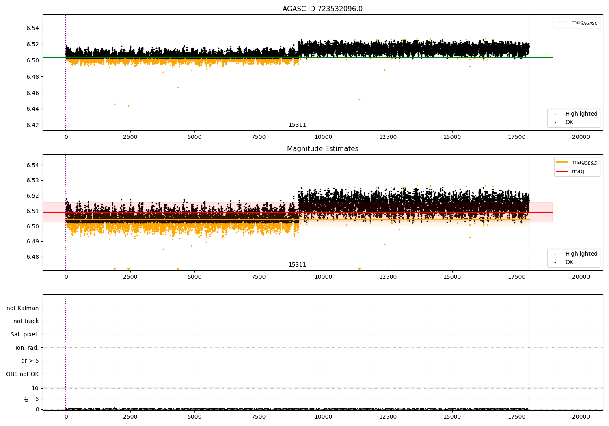
Task: Click the red 'mag' legend line sample
Action: (562, 171)
